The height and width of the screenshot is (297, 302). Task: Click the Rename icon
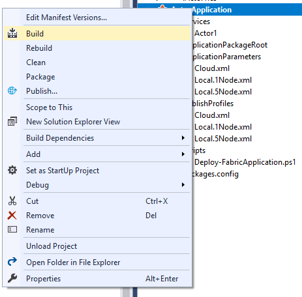pos(12,229)
